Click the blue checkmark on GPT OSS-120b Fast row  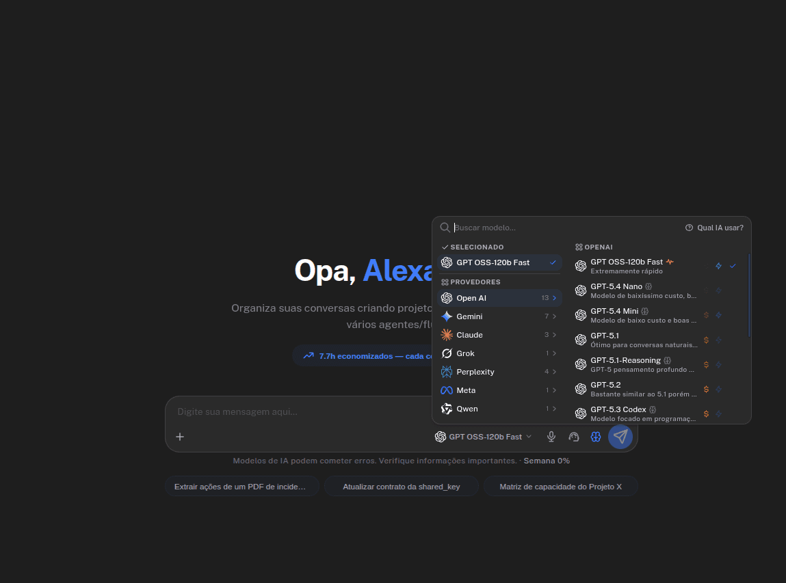pyautogui.click(x=733, y=266)
